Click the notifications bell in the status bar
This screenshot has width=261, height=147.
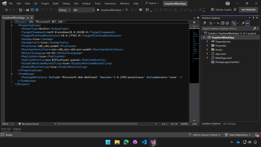pos(257,134)
